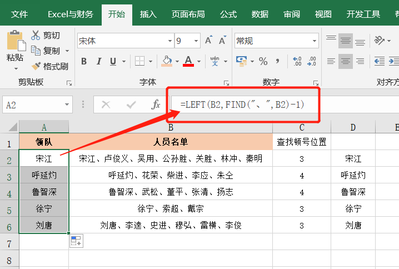
Task: Open clipboard group dialog launcher
Action: 69,83
